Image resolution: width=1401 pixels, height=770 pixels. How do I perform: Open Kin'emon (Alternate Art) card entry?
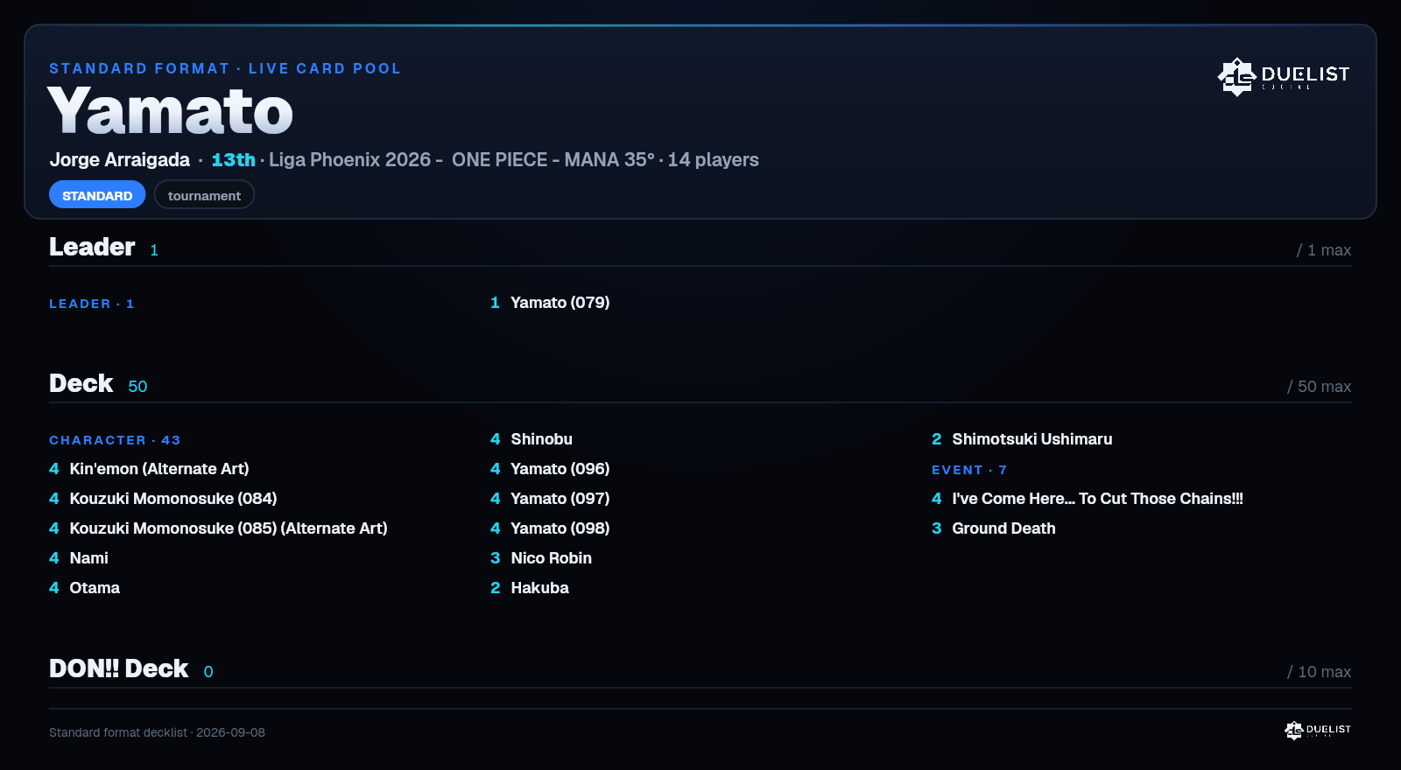pyautogui.click(x=149, y=469)
